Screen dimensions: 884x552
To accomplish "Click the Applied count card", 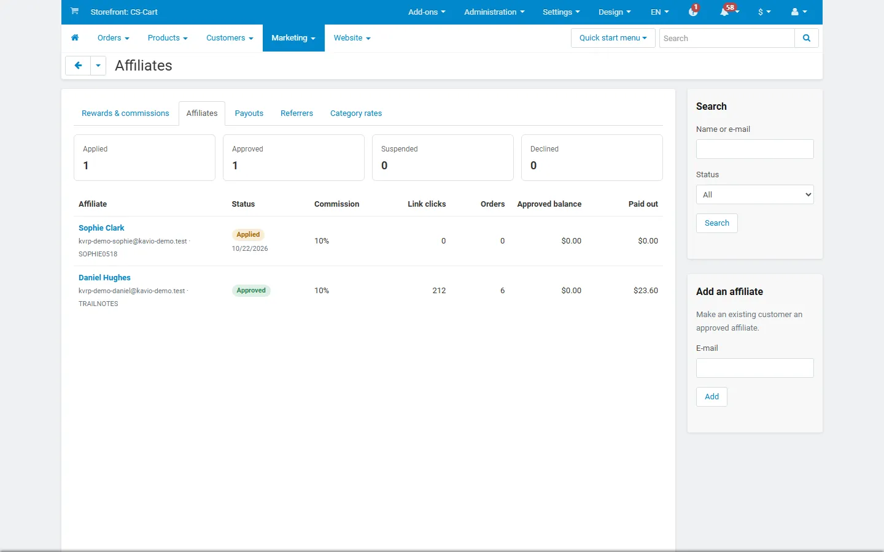I will 144,158.
